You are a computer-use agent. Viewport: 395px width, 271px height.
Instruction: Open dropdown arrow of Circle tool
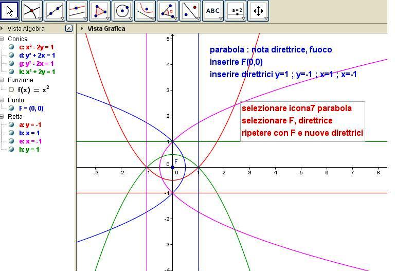(130, 19)
